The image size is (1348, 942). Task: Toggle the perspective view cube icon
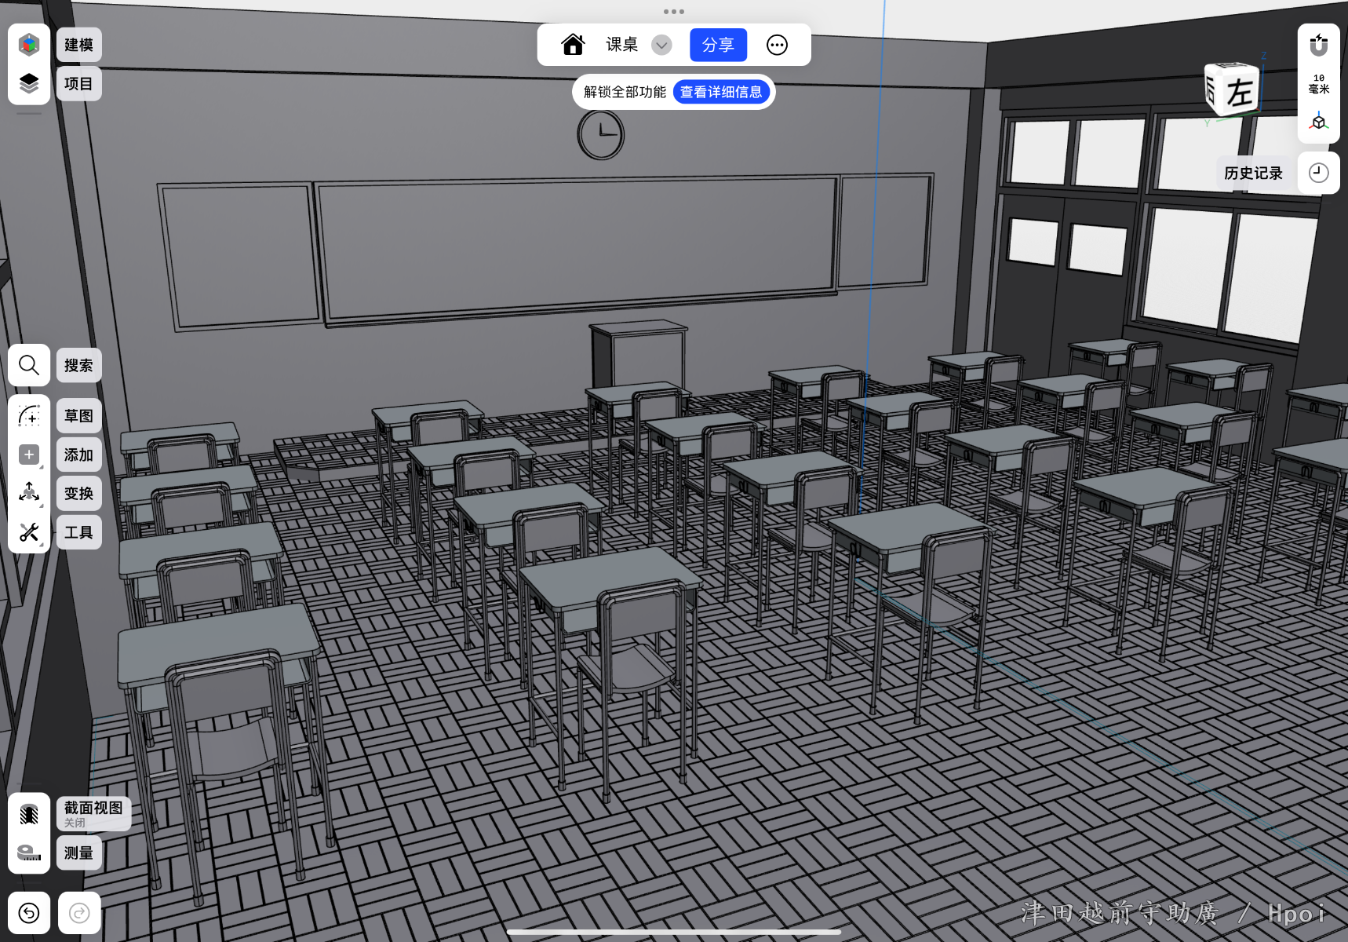tap(1318, 122)
